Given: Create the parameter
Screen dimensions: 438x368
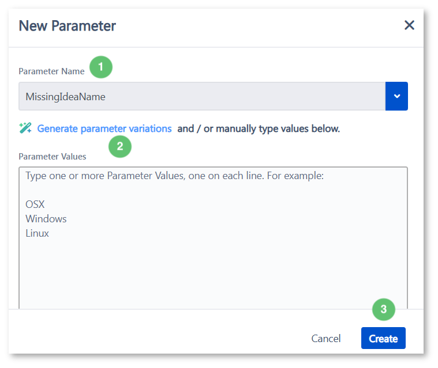Looking at the screenshot, I should point(383,338).
